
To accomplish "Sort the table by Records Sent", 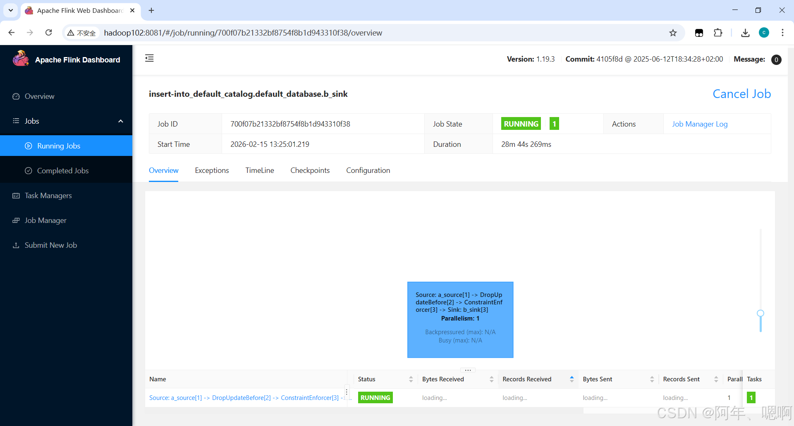I will pos(716,379).
